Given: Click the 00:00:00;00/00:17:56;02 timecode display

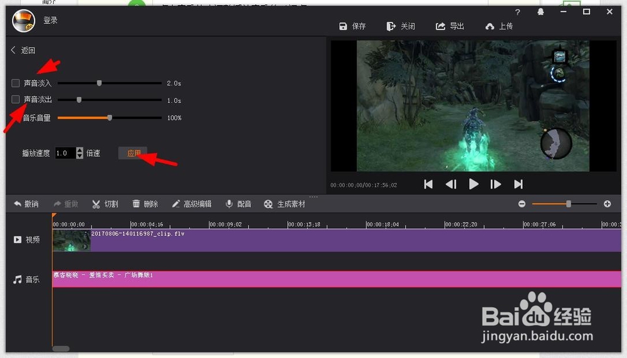Looking at the screenshot, I should point(364,185).
